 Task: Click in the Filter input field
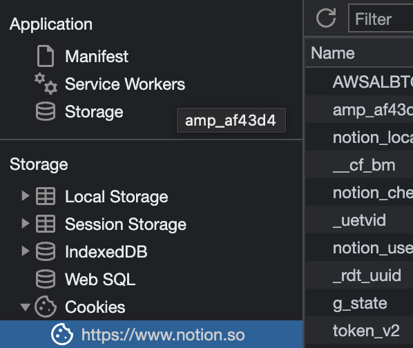[x=381, y=18]
